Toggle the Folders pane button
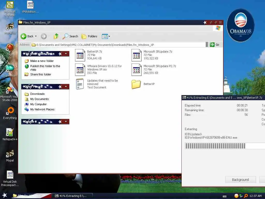Image resolution: width=265 pixels, height=199 pixels. 89,36
